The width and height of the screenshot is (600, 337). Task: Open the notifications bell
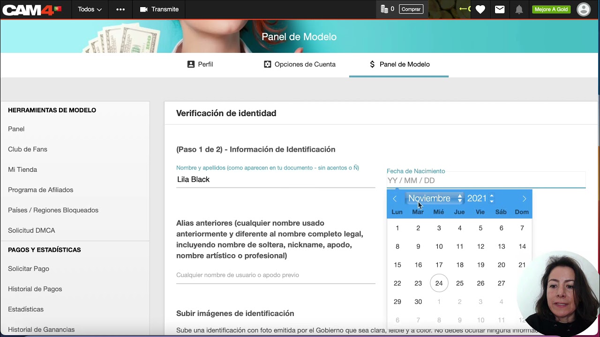pos(519,9)
